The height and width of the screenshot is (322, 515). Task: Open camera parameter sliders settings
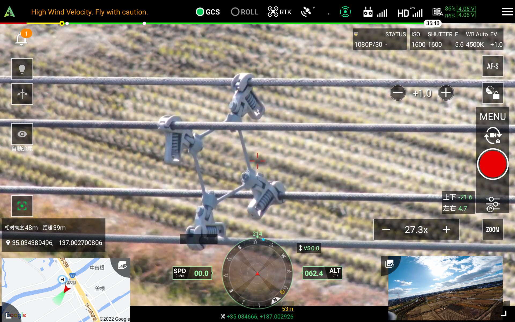492,204
